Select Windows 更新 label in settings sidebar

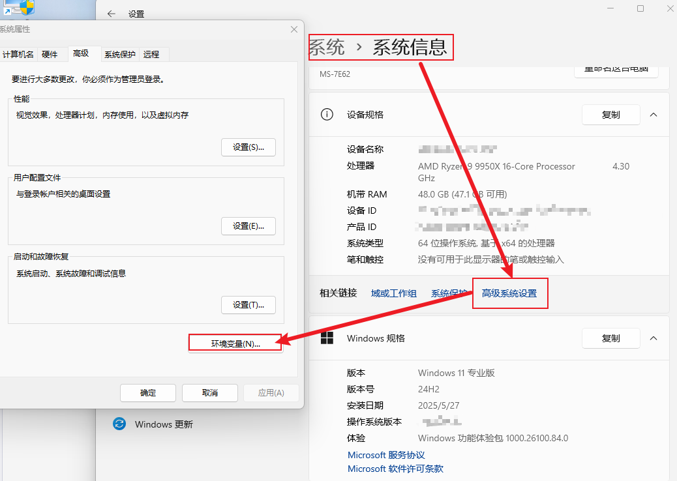[x=164, y=424]
